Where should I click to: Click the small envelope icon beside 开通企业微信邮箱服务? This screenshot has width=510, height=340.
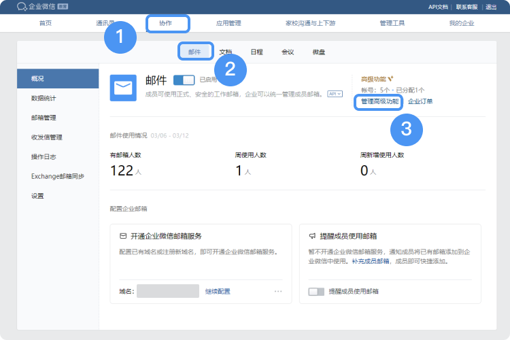tap(122, 236)
